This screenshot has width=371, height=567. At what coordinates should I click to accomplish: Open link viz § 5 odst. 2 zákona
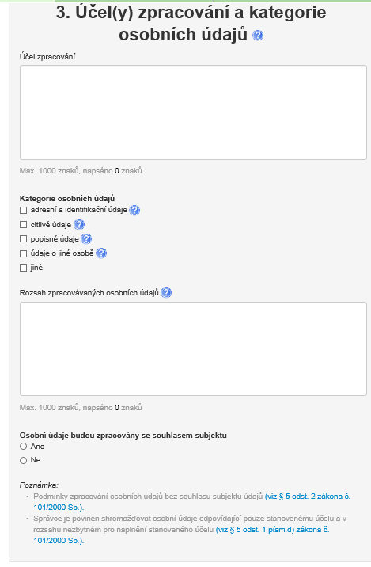point(191,501)
